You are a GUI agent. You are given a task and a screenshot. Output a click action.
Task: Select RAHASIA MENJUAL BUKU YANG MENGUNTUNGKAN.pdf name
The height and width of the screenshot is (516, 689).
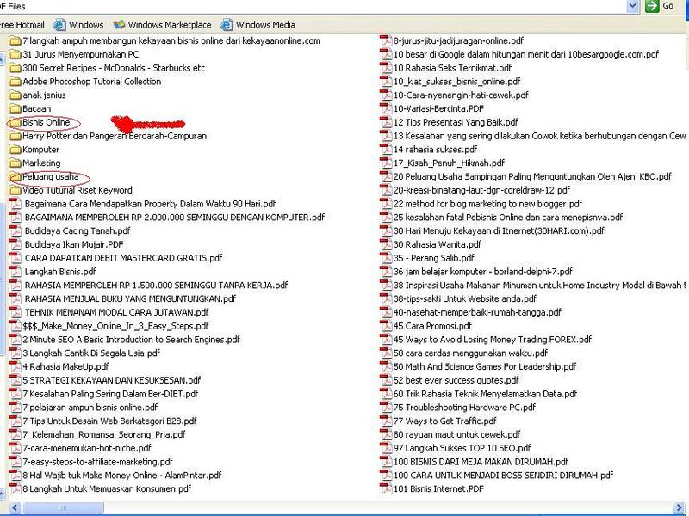(131, 298)
